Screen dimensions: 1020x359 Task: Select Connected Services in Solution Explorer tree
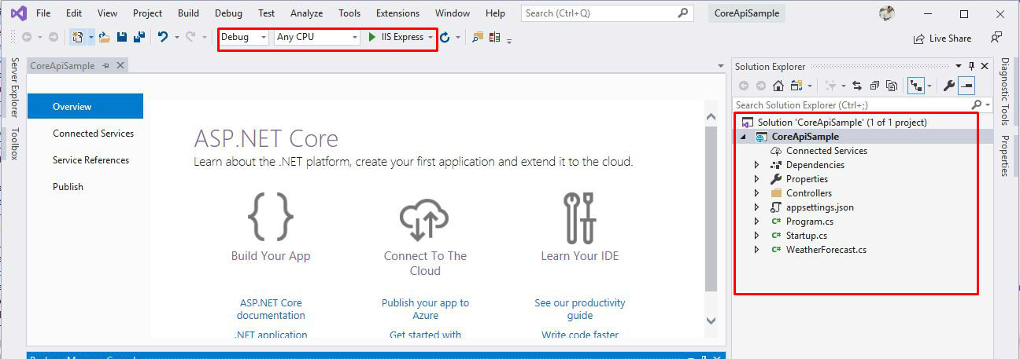[x=826, y=151]
